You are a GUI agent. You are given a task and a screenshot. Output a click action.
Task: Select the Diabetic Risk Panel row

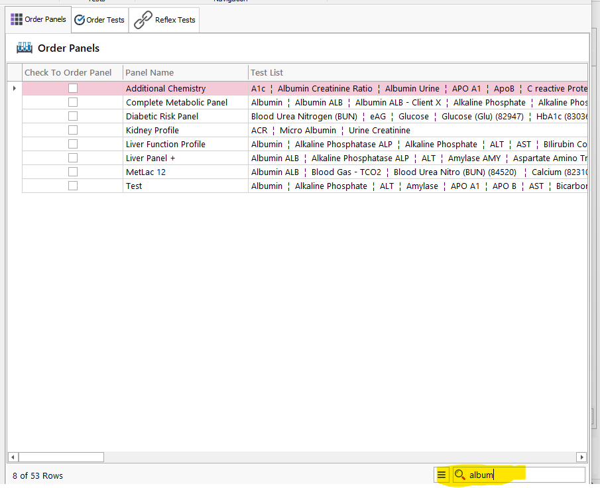(x=162, y=116)
